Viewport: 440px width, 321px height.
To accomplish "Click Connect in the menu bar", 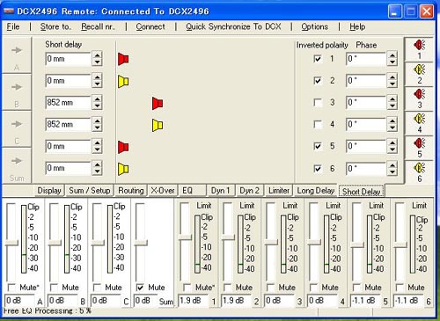I will point(150,26).
